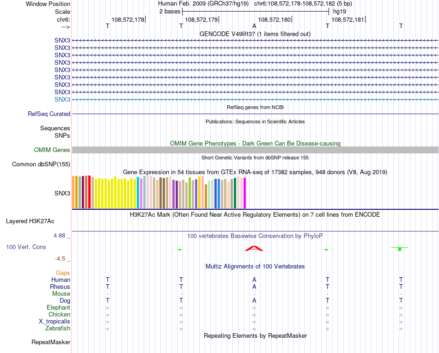
Task: Click the hg19 label beside scale bar
Action: tap(339, 12)
